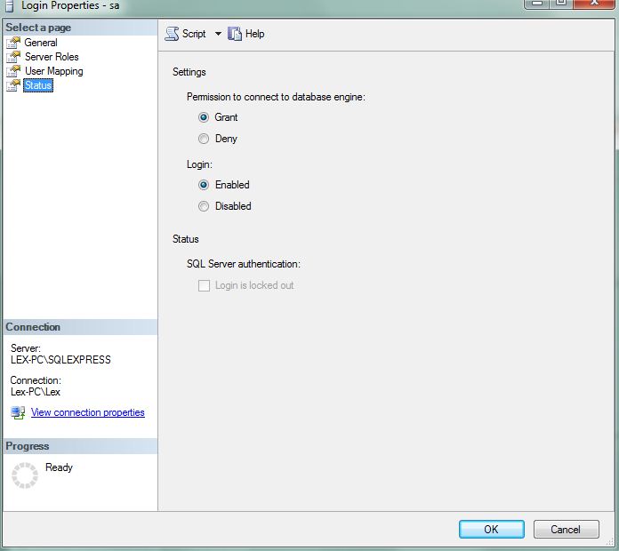Click the Ready progress spinner
Image resolution: width=619 pixels, height=551 pixels.
(x=25, y=475)
